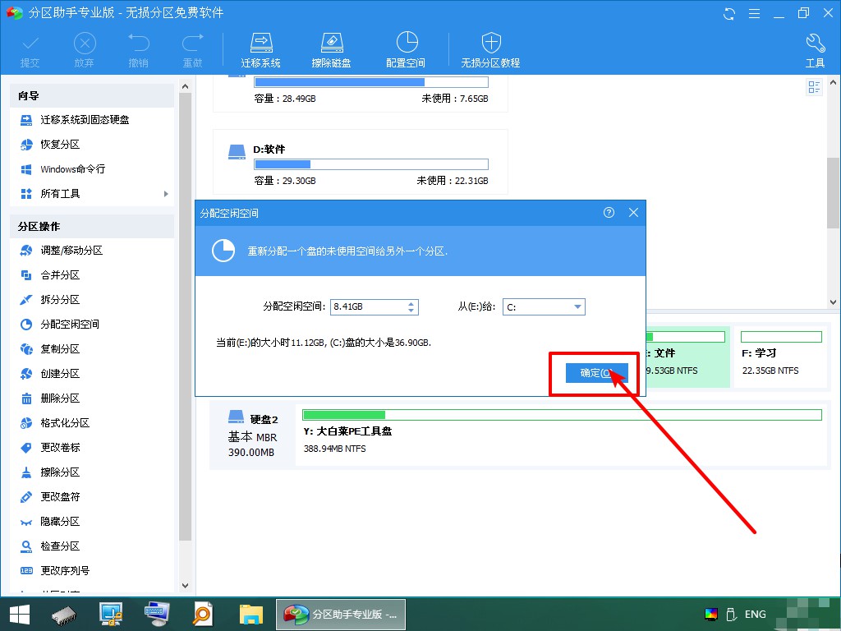Open the hamburger menu in title bar
This screenshot has height=631, width=841.
point(754,13)
